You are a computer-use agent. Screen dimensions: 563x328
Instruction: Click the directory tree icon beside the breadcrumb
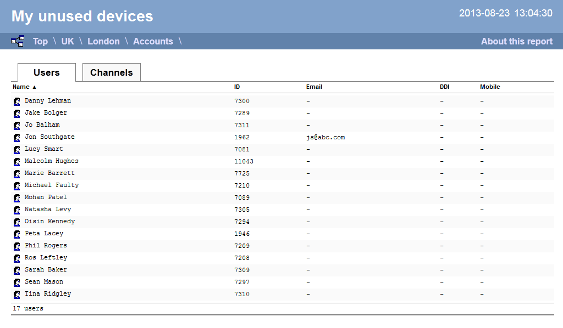pyautogui.click(x=17, y=41)
